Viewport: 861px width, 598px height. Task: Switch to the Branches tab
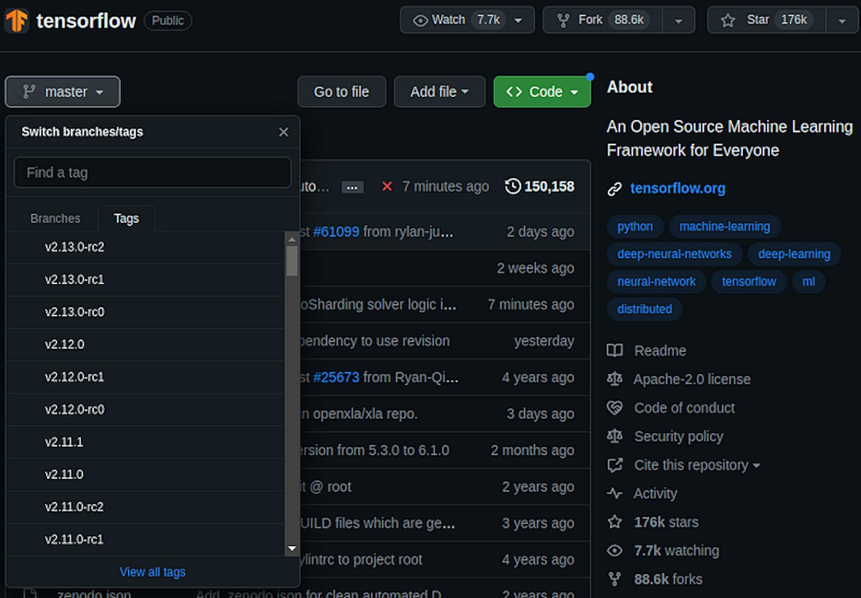point(55,219)
